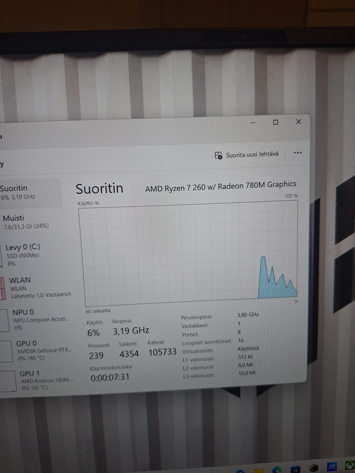Open the three-dots more options menu
The image size is (355, 473).
point(298,153)
